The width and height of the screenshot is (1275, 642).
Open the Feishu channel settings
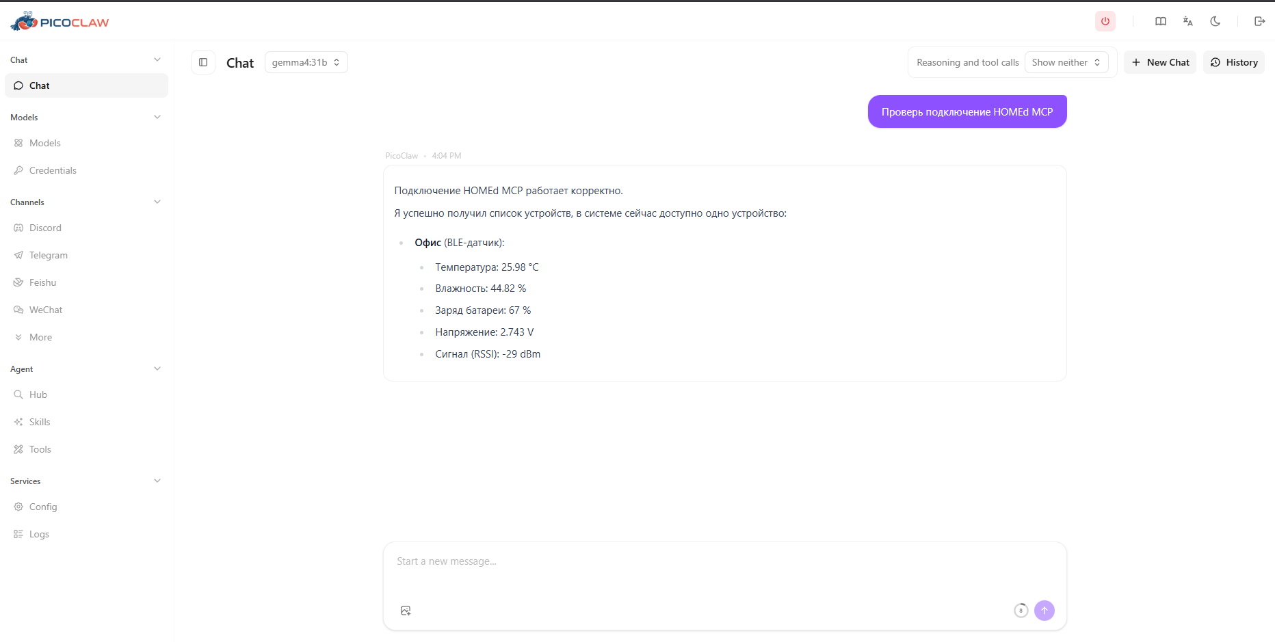click(x=86, y=282)
